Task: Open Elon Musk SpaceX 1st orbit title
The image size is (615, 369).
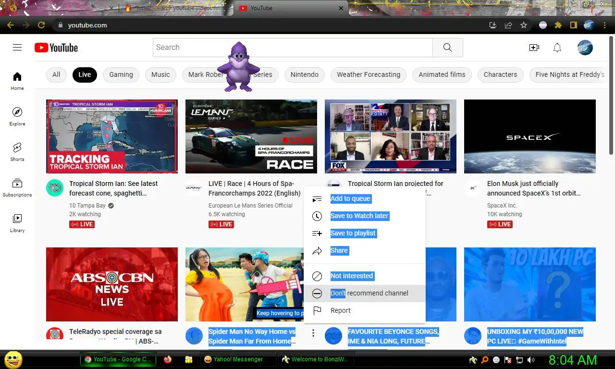Action: coord(534,188)
